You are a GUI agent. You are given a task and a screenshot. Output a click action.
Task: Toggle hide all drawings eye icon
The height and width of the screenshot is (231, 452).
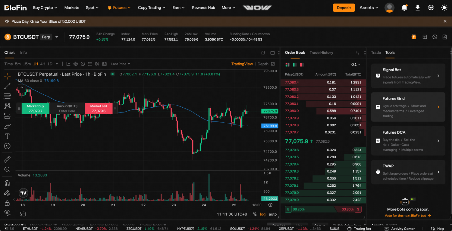point(7,213)
